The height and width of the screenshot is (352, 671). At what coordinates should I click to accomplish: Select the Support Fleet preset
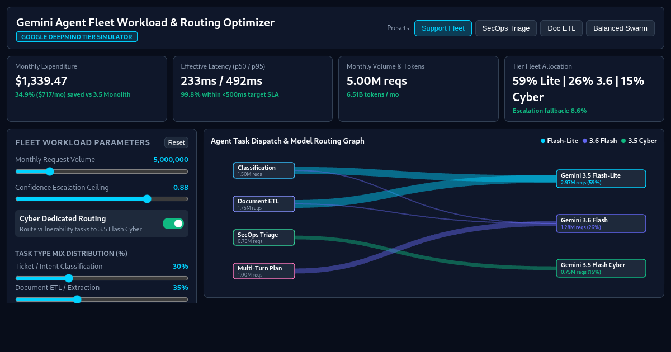click(443, 28)
